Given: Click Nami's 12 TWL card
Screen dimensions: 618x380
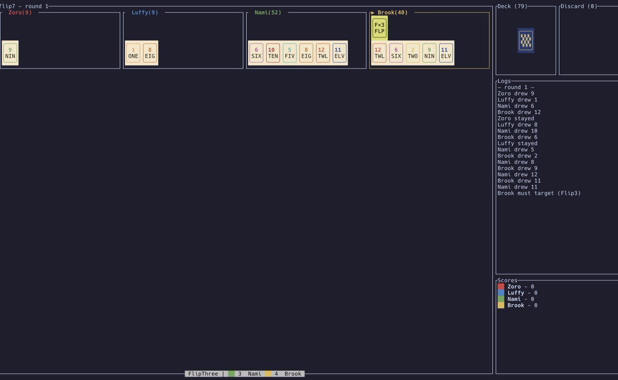Looking at the screenshot, I should pos(323,53).
